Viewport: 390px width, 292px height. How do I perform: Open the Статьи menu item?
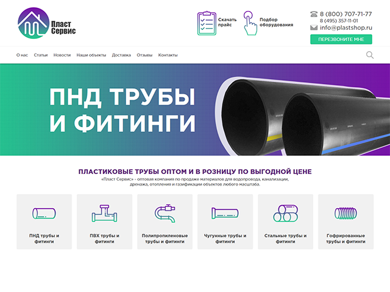pos(41,55)
